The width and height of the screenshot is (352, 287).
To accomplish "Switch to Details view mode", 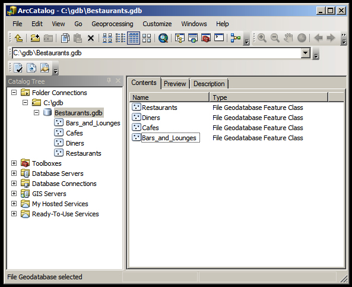I will pyautogui.click(x=134, y=38).
